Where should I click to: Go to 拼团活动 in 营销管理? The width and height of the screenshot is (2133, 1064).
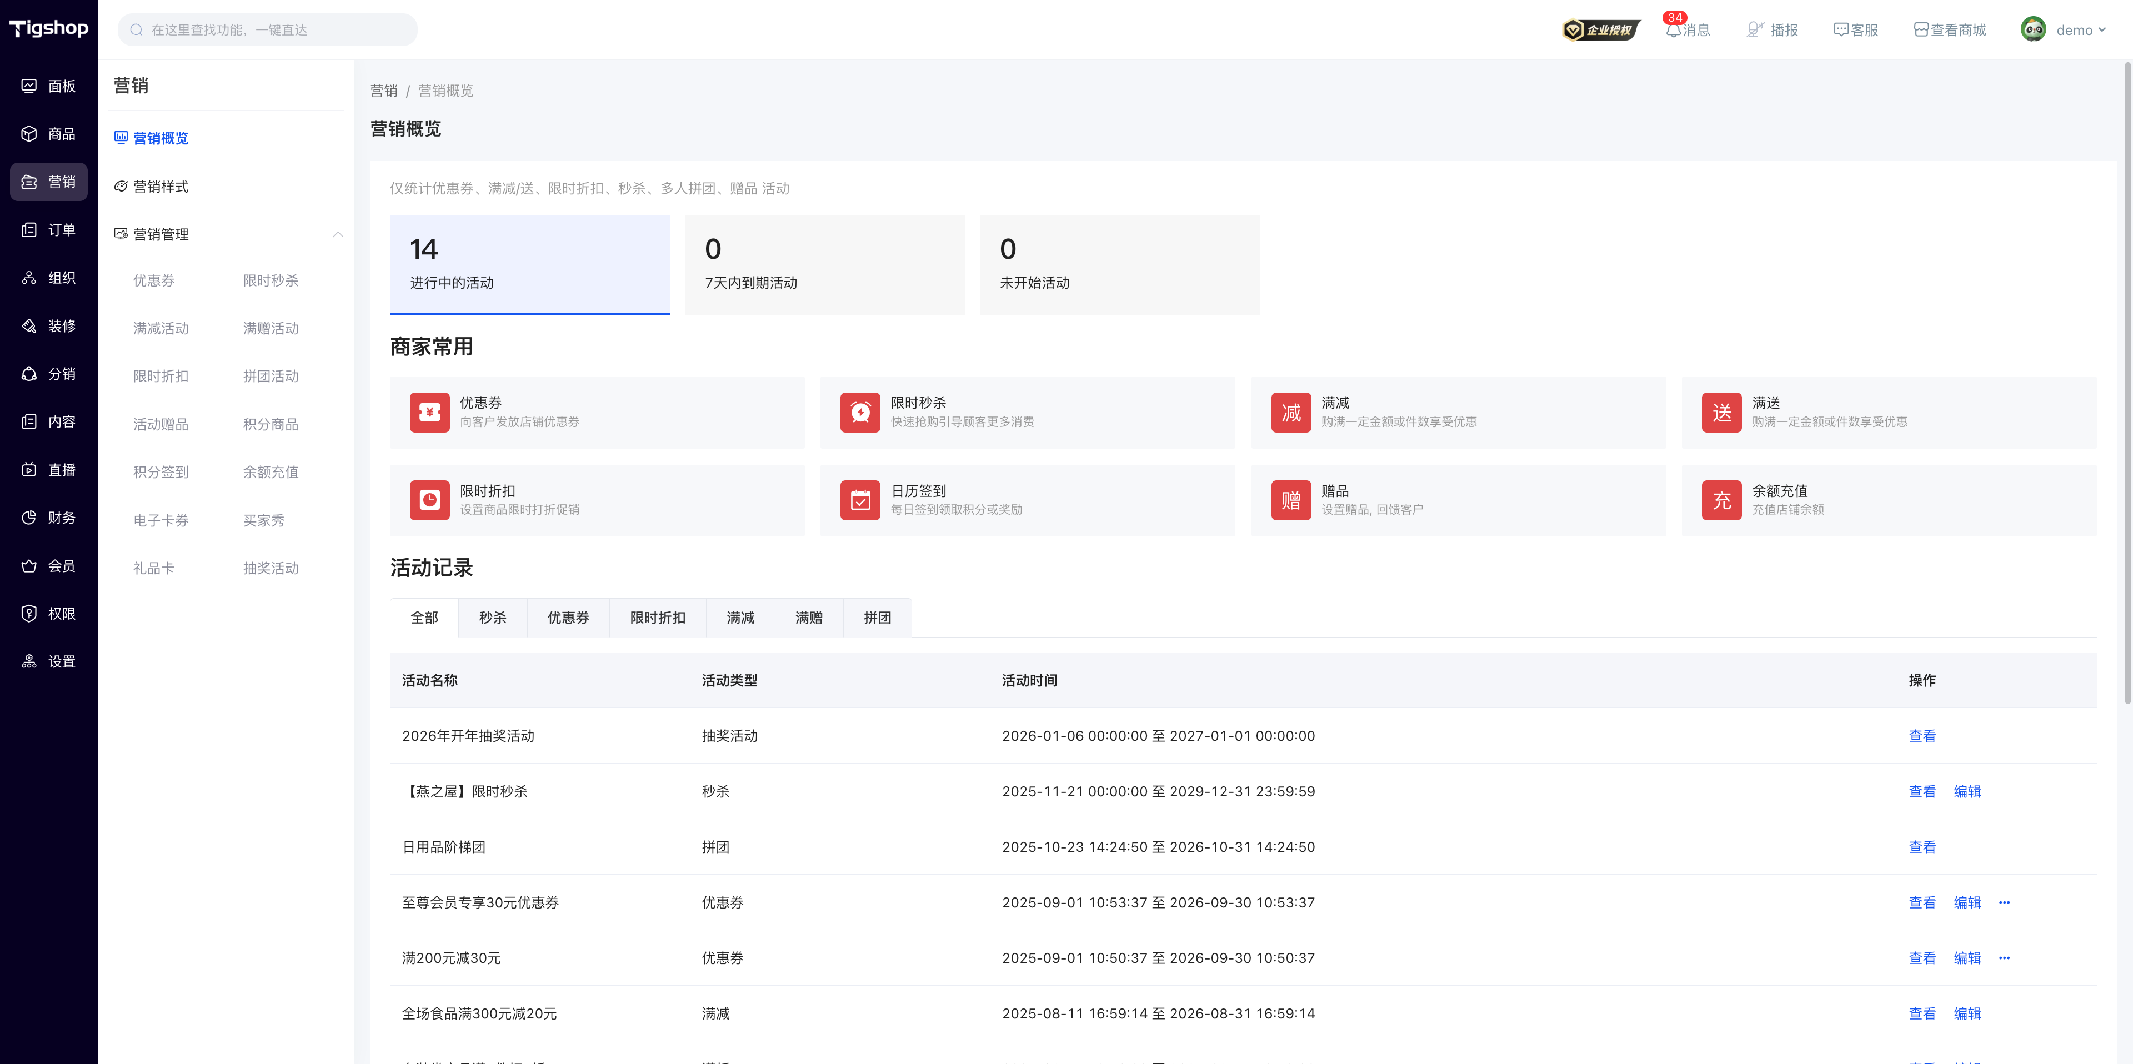coord(271,377)
